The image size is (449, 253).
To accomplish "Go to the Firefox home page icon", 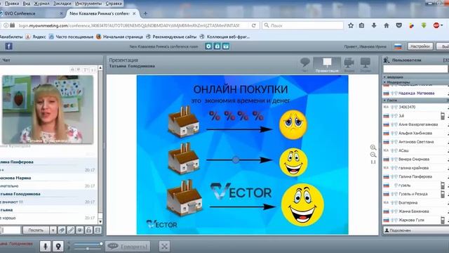I will pos(387,25).
